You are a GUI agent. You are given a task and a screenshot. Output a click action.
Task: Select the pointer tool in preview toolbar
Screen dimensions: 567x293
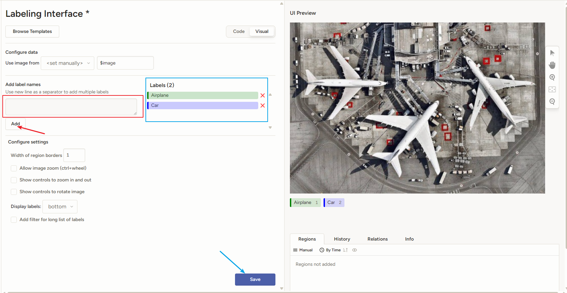coord(552,53)
